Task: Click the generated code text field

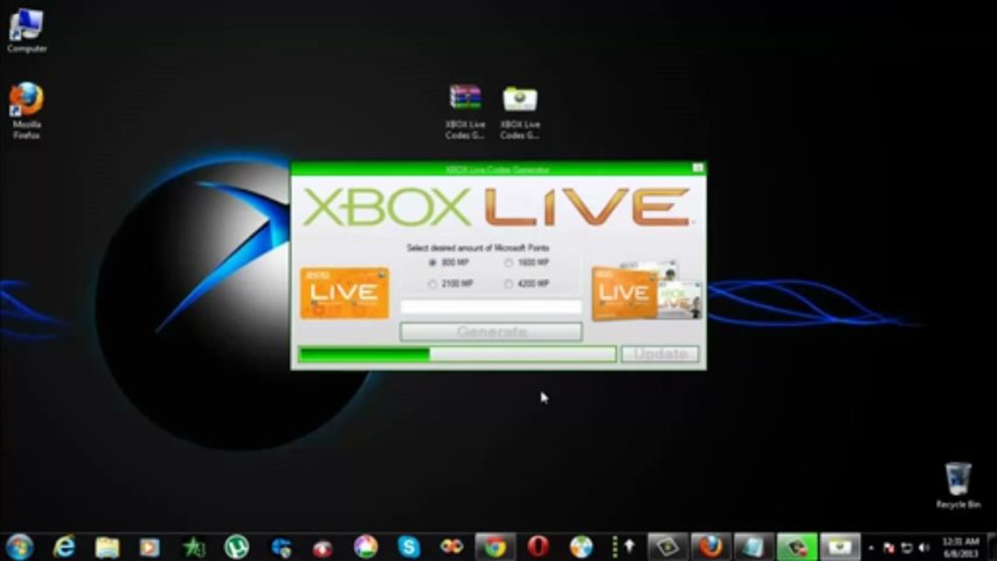Action: 491,308
